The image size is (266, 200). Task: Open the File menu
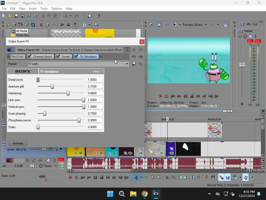pos(4,9)
